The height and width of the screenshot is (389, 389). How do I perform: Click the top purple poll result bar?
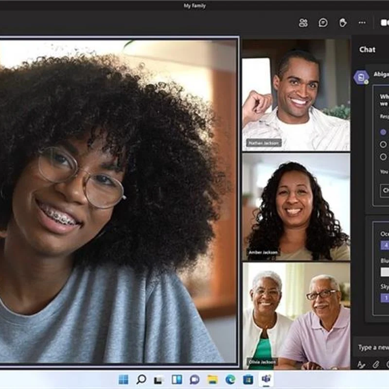(x=385, y=247)
